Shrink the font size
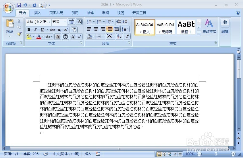The image size is (243, 158). (x=79, y=37)
